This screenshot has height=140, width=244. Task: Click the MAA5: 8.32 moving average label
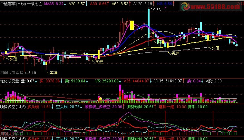click(x=54, y=4)
